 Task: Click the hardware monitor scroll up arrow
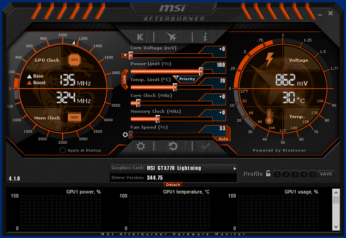click(336, 192)
